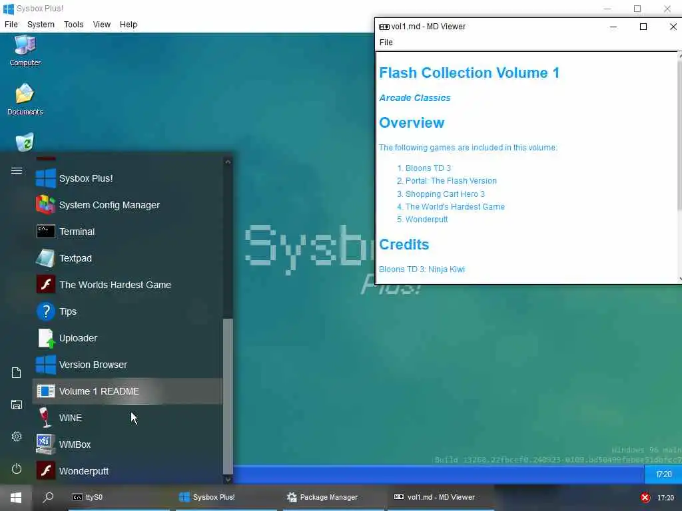This screenshot has height=511, width=682.
Task: Maximize the MD Viewer window
Action: [643, 27]
